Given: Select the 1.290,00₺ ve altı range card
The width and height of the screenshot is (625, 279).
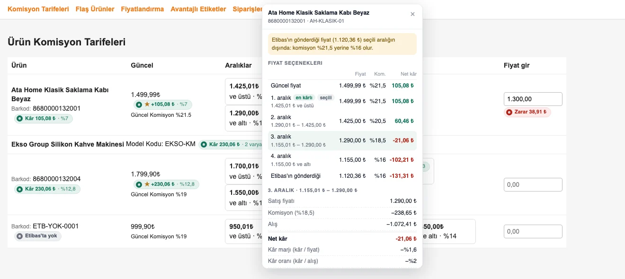Looking at the screenshot, I should [x=244, y=118].
